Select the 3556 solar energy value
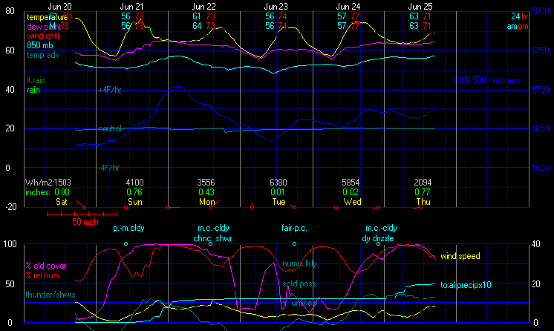Viewport: 554px width, 331px height. pos(206,183)
